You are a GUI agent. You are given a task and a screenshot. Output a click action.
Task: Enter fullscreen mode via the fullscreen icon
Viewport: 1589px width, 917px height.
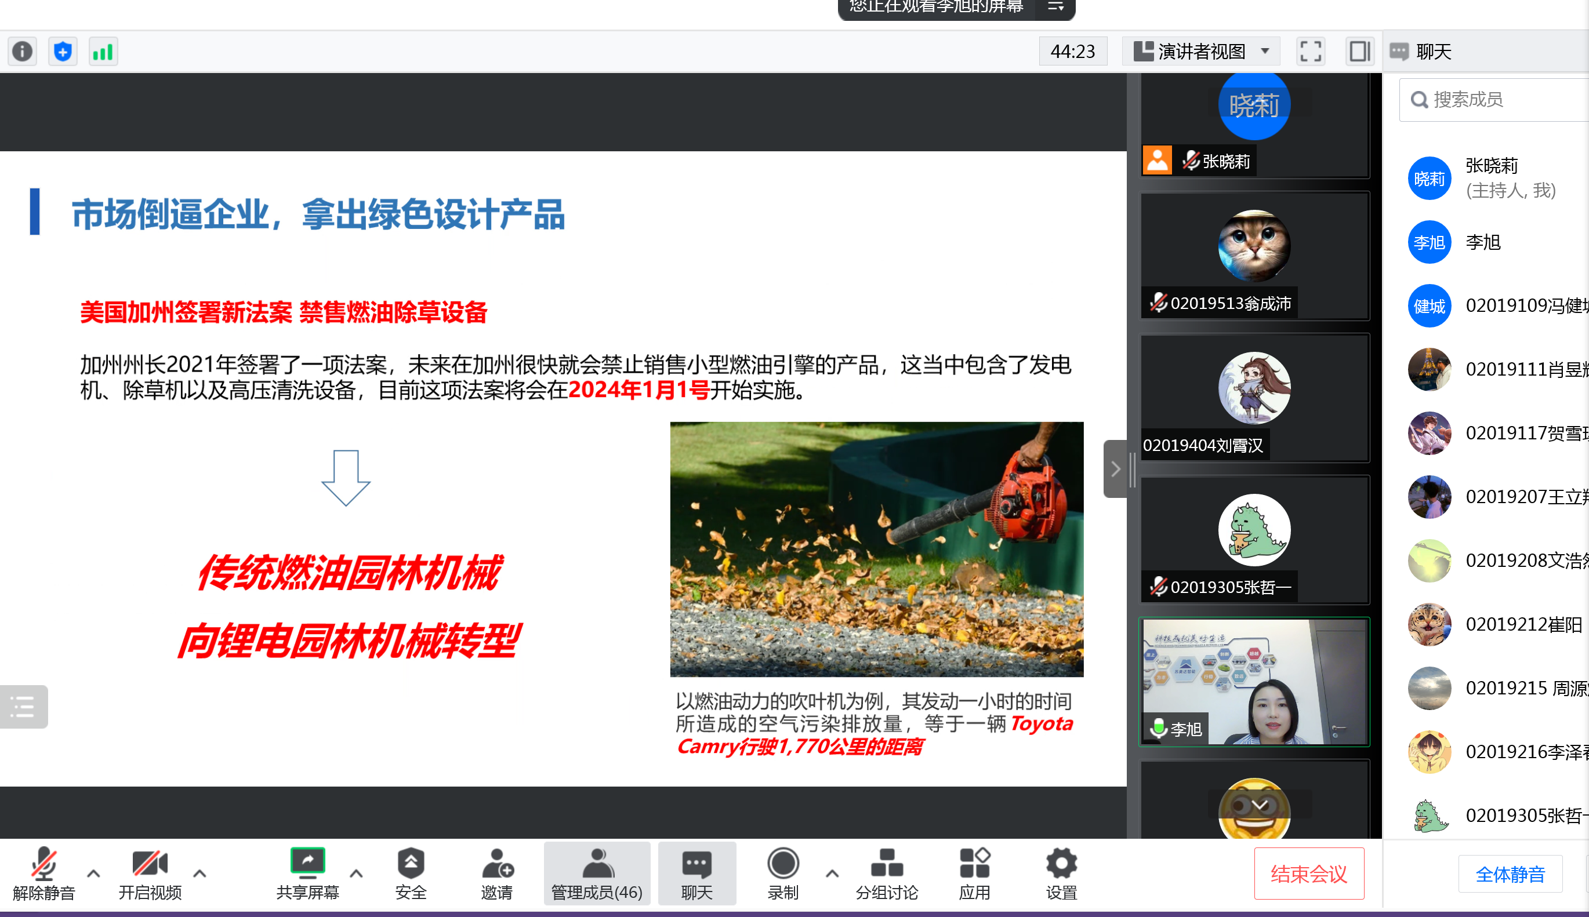(x=1311, y=51)
